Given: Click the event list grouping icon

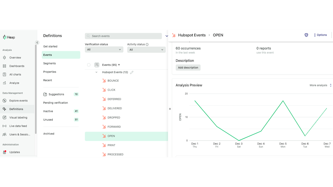Looking at the screenshot, I should click(x=97, y=65).
